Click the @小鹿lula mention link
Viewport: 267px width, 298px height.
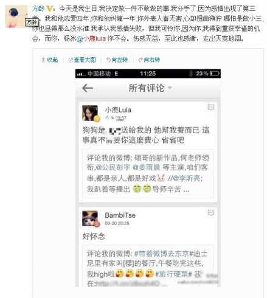91,38
